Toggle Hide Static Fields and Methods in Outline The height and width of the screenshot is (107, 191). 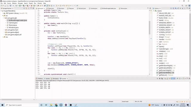point(178,8)
